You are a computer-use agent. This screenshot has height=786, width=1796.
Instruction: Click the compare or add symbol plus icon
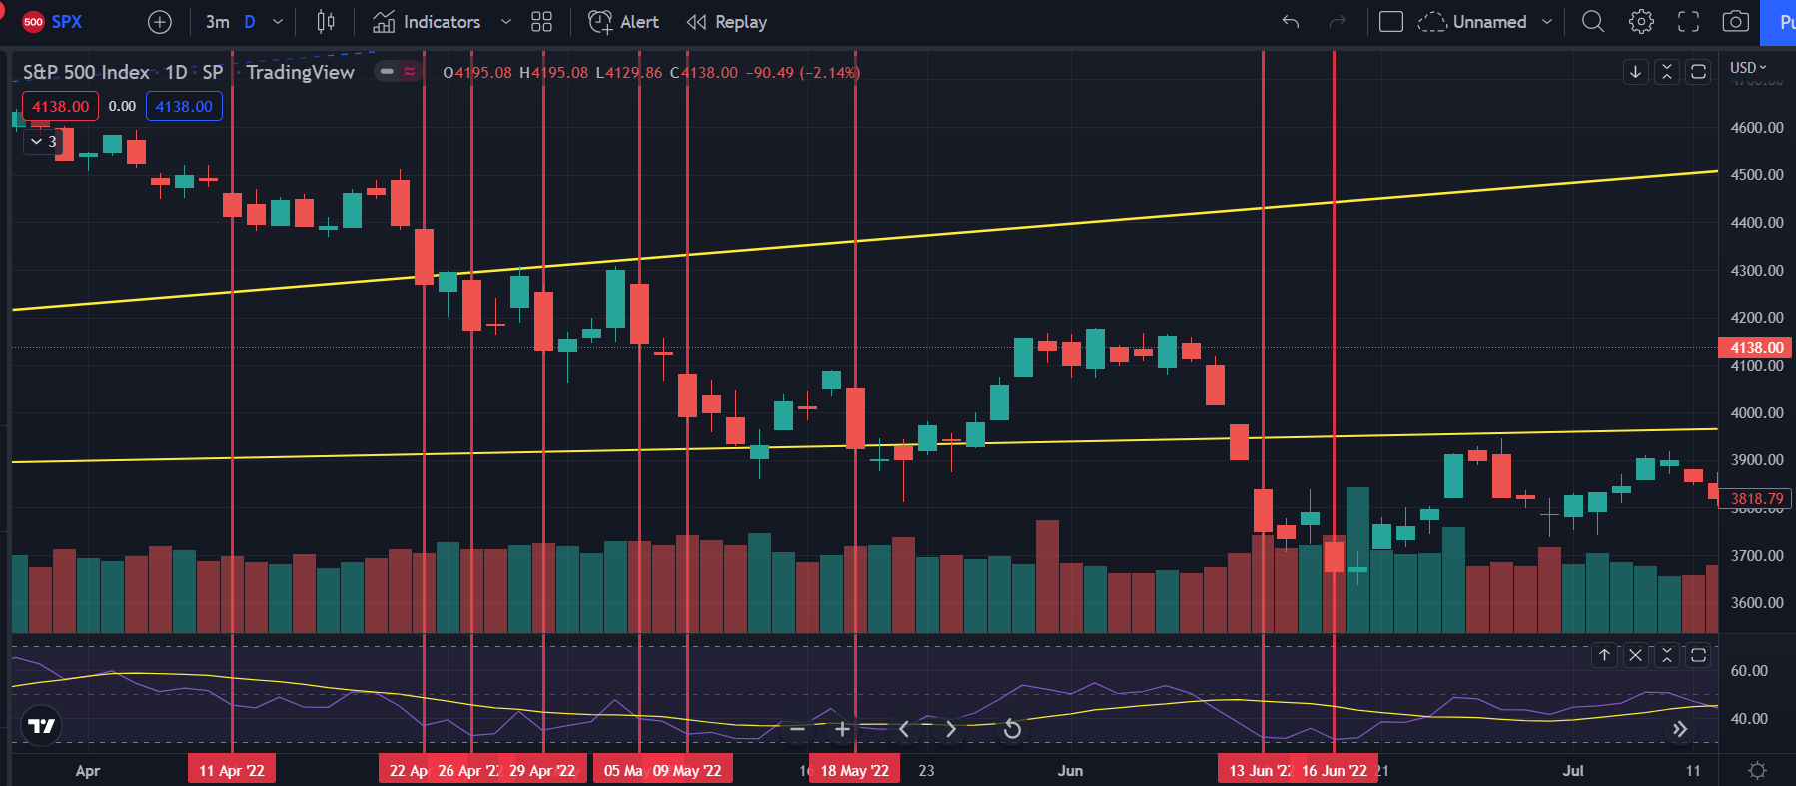pos(160,22)
